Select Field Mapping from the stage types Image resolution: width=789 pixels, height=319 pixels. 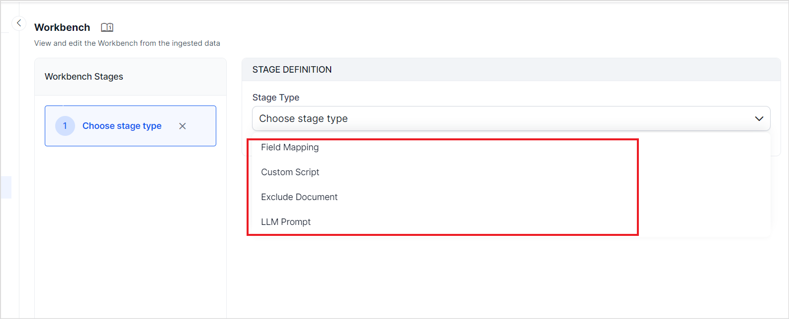pyautogui.click(x=290, y=147)
